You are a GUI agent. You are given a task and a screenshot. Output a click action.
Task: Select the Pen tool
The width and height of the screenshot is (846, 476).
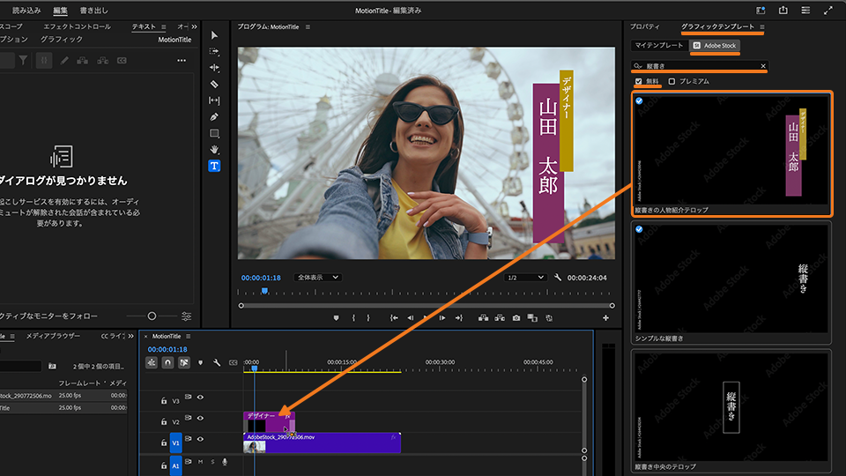(x=214, y=117)
